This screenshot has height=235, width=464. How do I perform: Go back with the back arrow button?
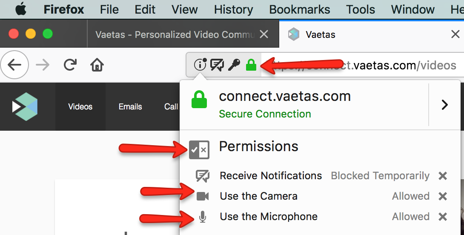coord(14,65)
